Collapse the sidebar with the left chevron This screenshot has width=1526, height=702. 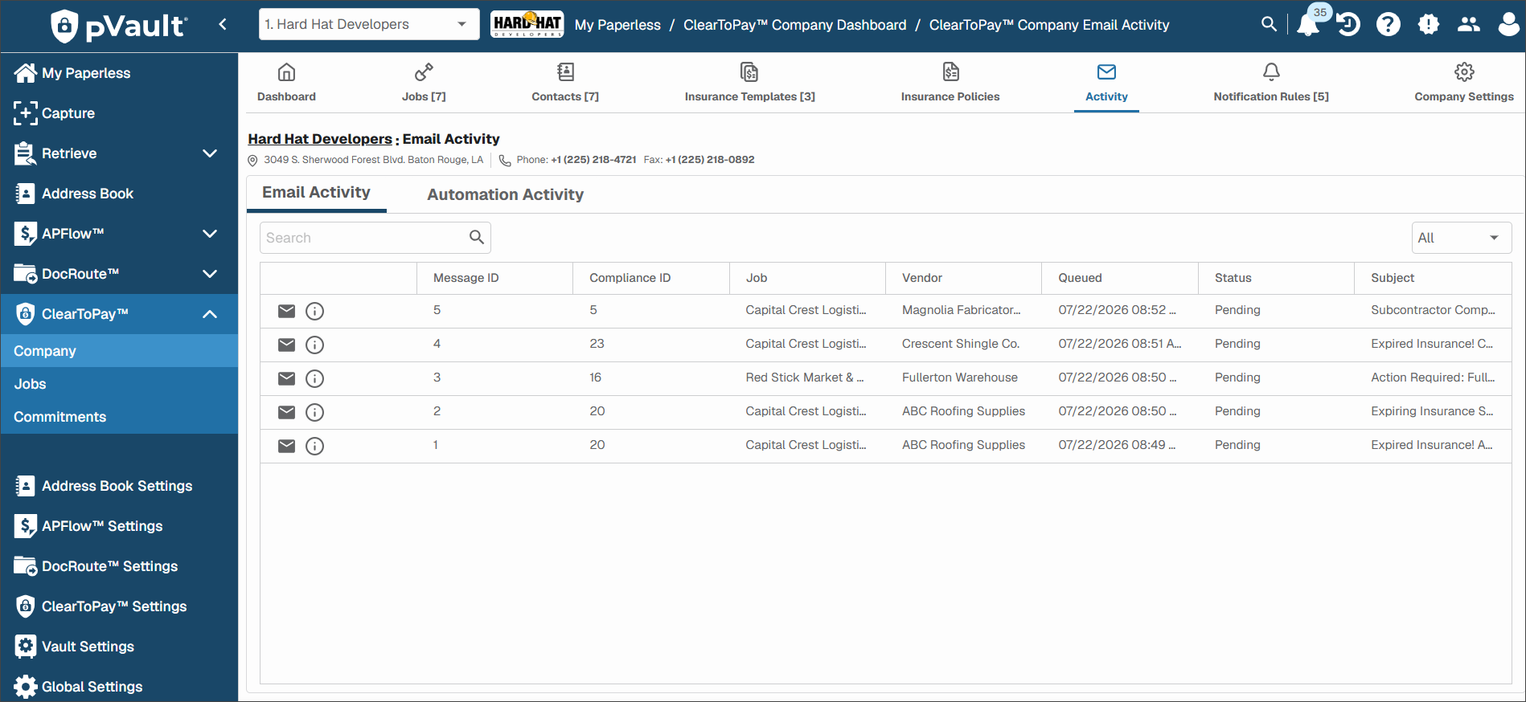pos(223,24)
